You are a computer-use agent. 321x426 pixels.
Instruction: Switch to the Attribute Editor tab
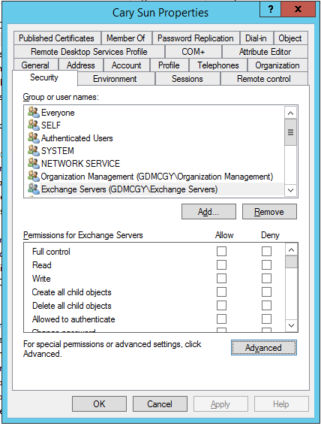265,52
